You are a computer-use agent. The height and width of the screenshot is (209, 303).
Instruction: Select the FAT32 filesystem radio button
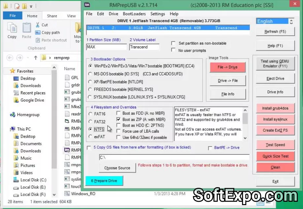90,121
